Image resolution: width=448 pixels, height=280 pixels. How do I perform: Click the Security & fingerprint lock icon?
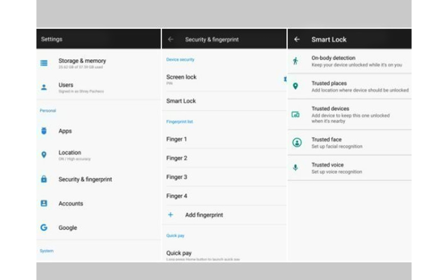click(44, 179)
